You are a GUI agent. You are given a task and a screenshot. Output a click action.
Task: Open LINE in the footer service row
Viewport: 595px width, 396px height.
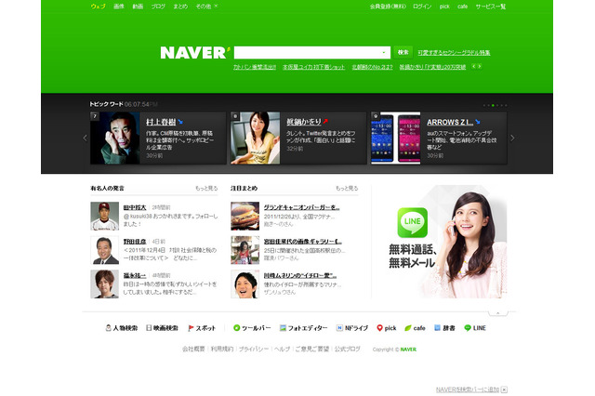475,328
